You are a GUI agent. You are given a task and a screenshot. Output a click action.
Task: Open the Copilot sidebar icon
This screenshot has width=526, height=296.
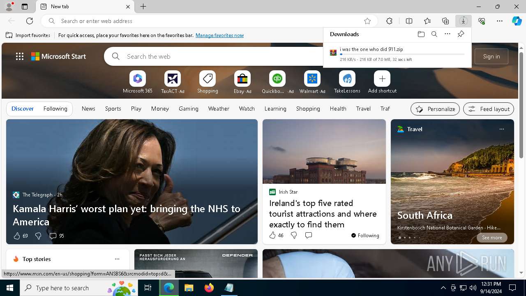coord(517,21)
